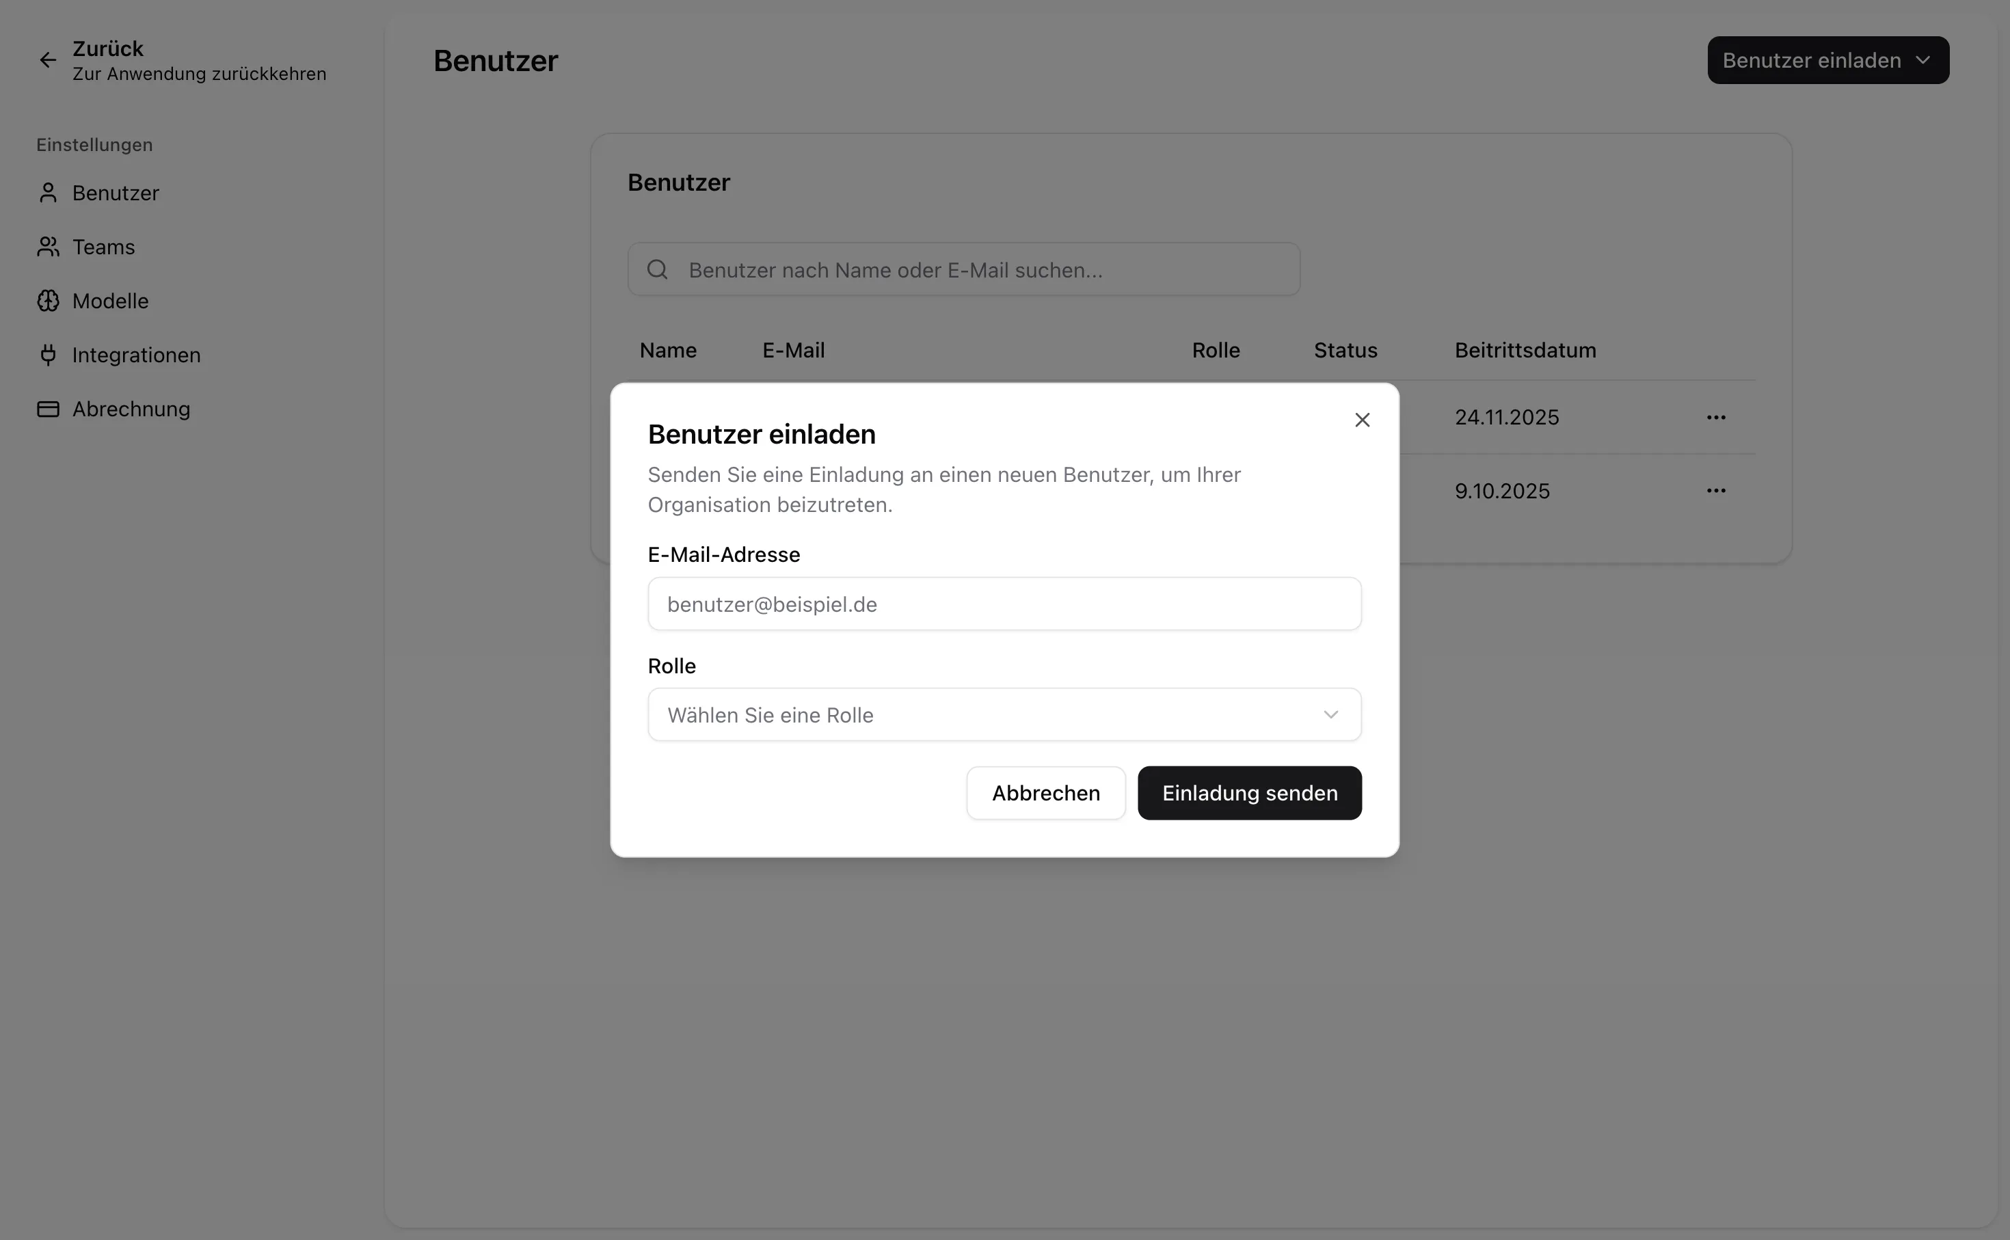This screenshot has height=1240, width=2010.
Task: Close the Benutzer einladen dialog with X
Action: click(x=1362, y=420)
